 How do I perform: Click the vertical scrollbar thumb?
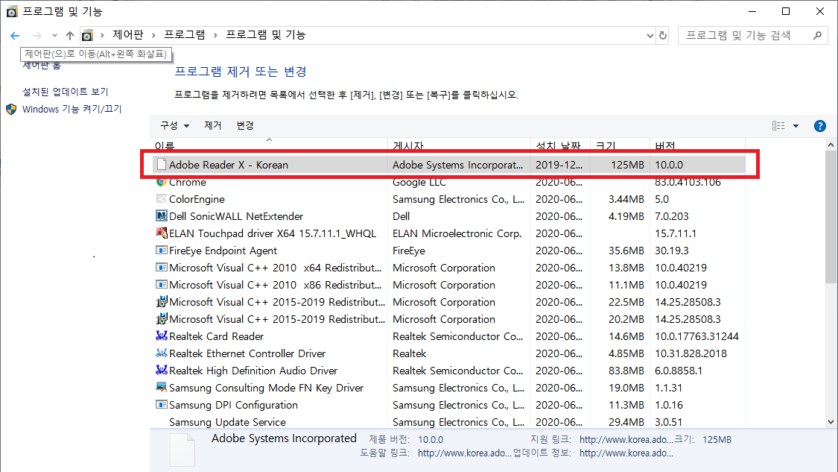[x=831, y=217]
